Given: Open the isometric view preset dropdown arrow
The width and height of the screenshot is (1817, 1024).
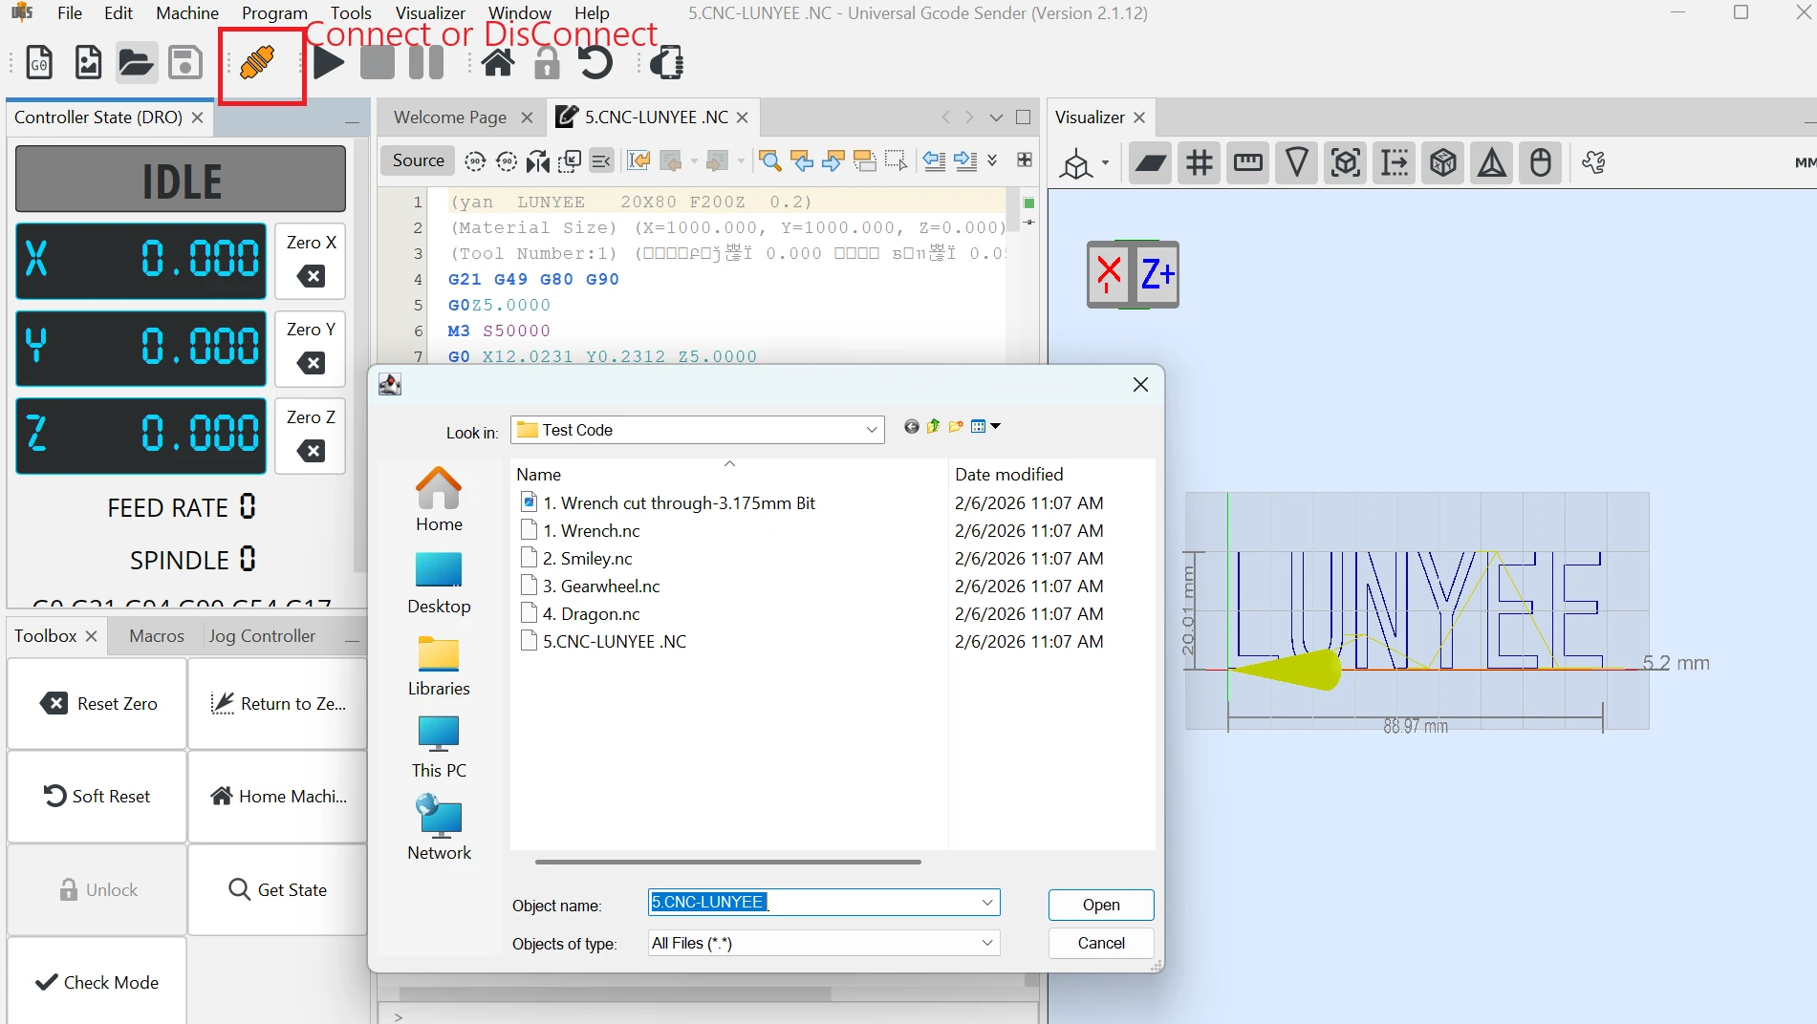Looking at the screenshot, I should pos(1105,162).
